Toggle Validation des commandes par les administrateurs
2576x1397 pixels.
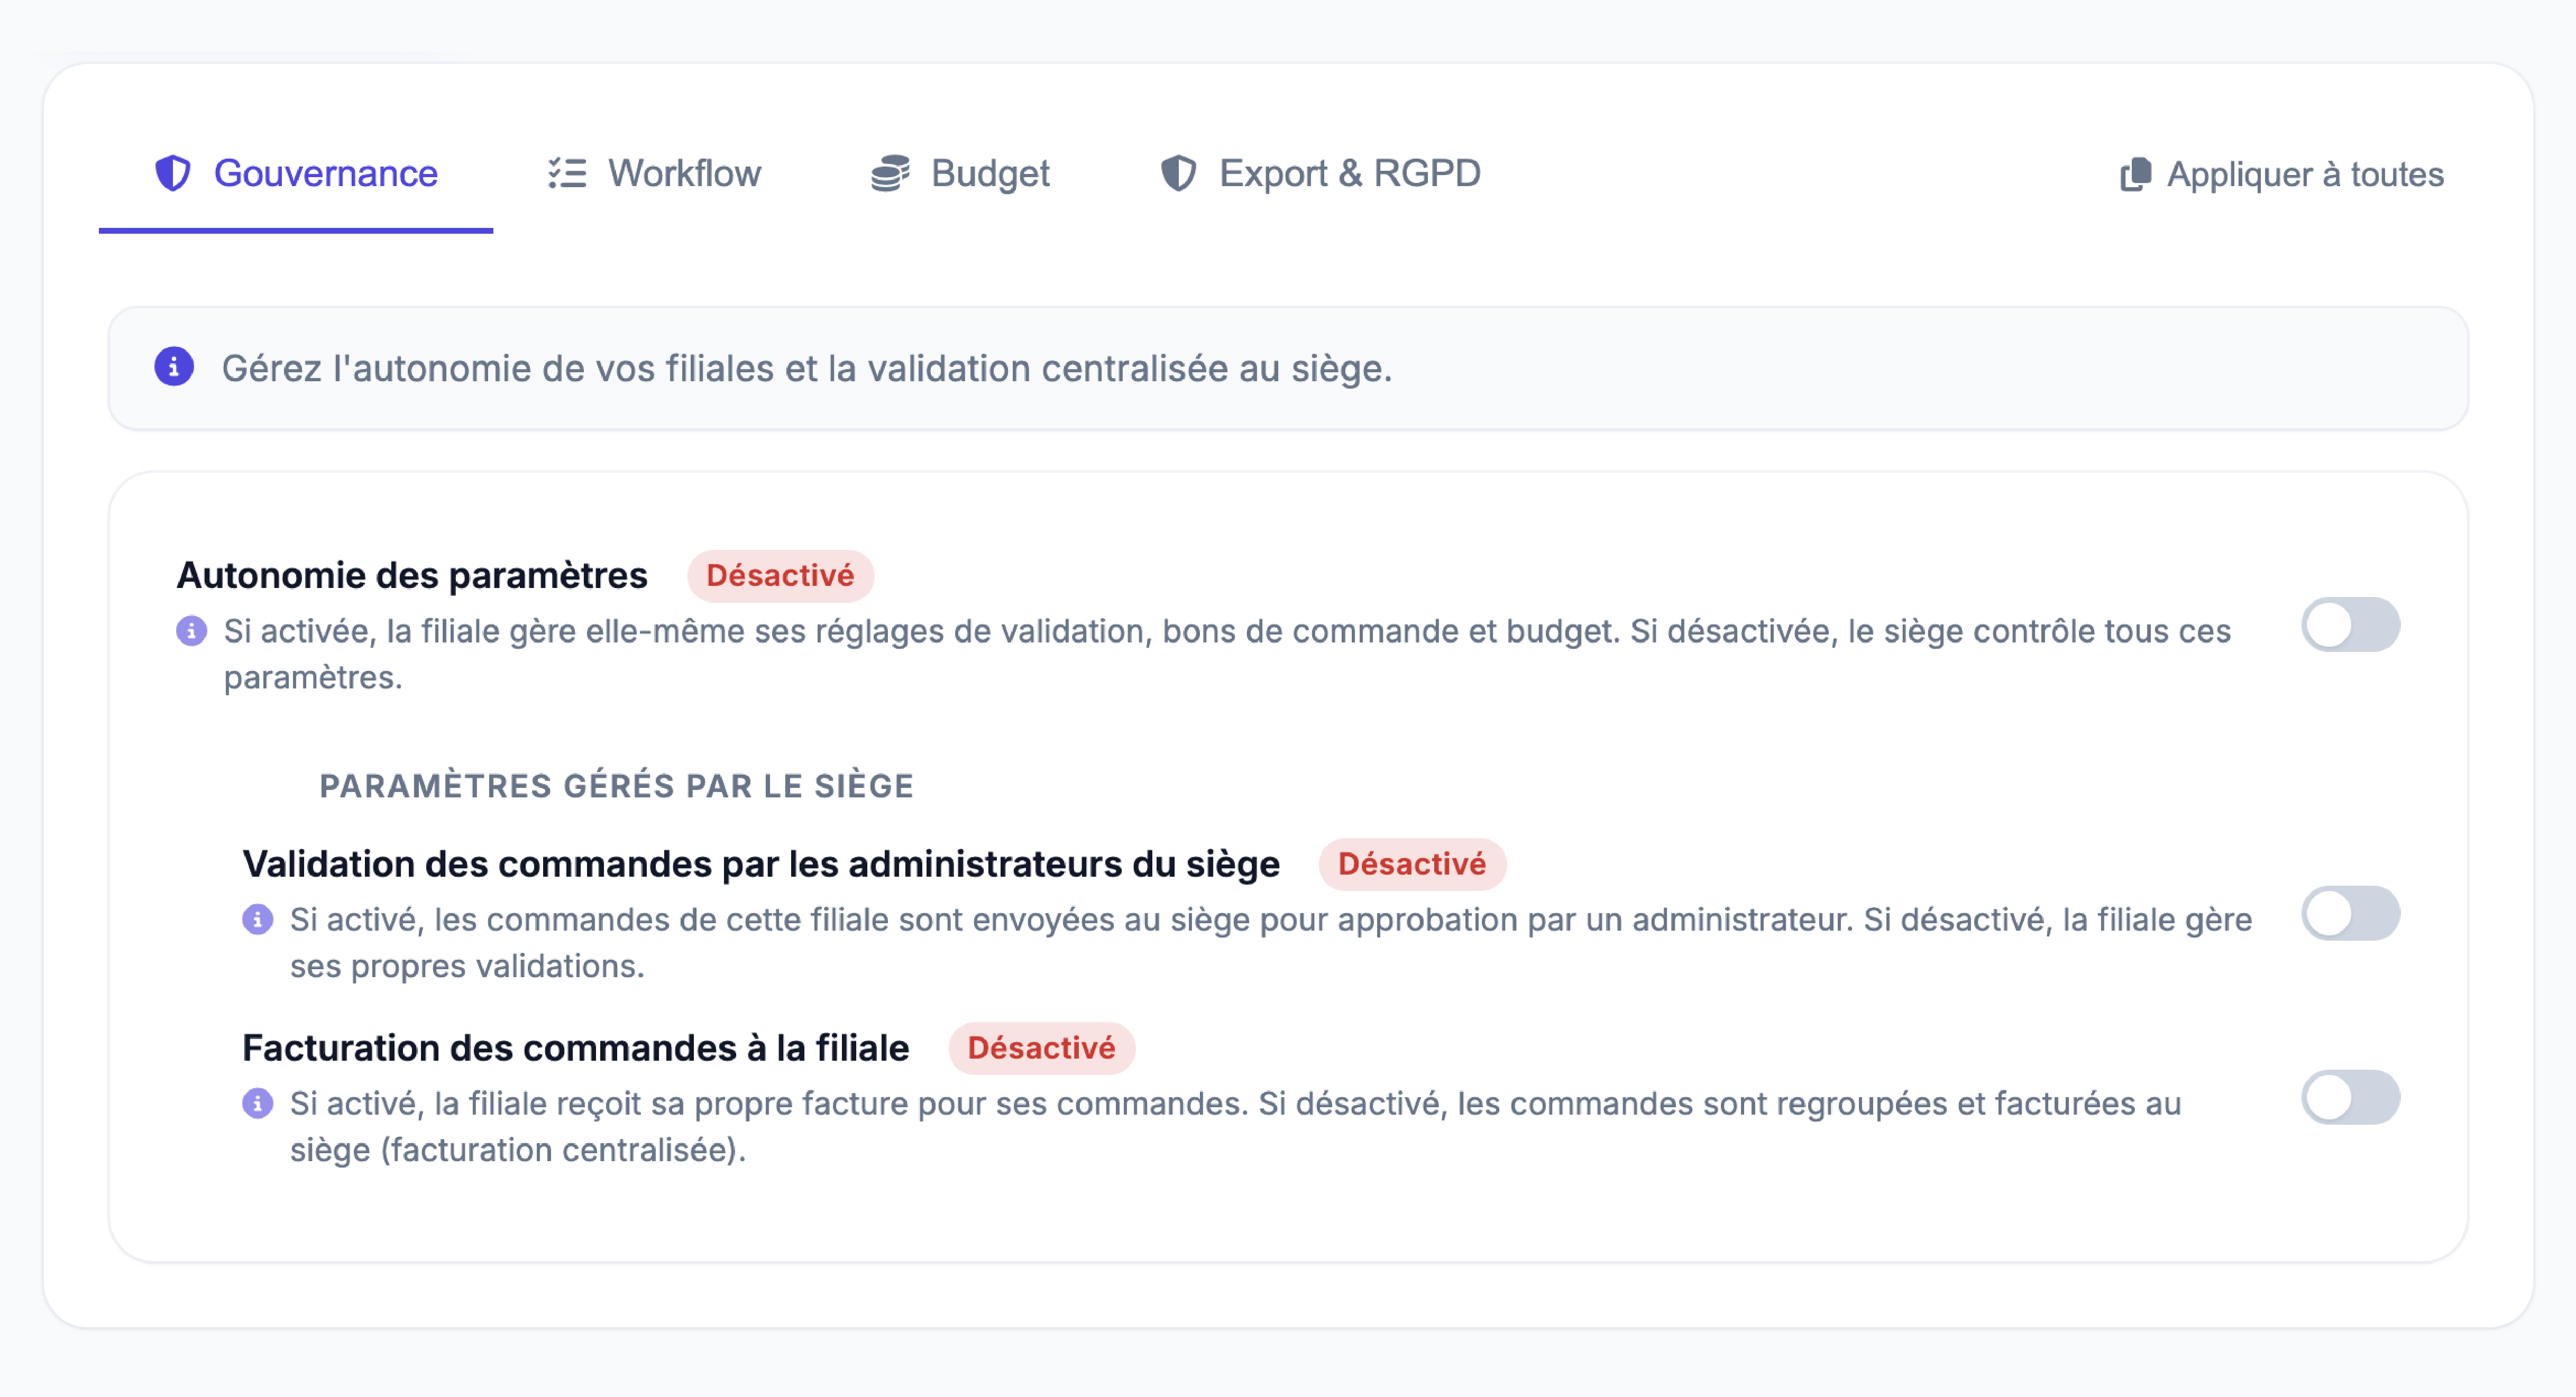[2351, 913]
